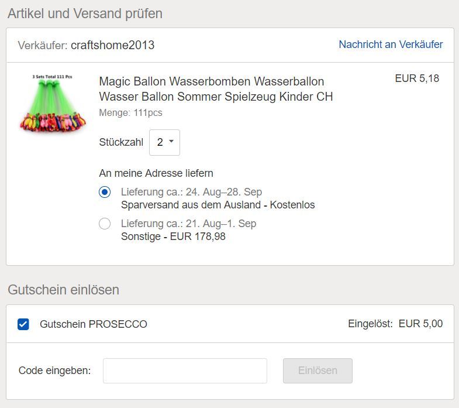Open the Magic Ballon Wasserbomben product title
The width and height of the screenshot is (459, 408).
click(216, 89)
